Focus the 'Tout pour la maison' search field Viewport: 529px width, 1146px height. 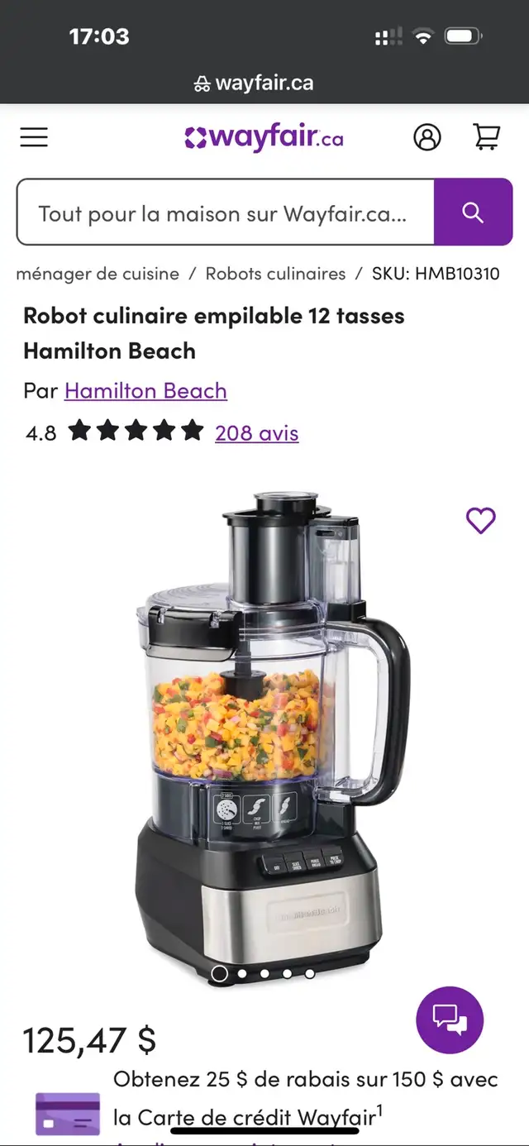[226, 212]
